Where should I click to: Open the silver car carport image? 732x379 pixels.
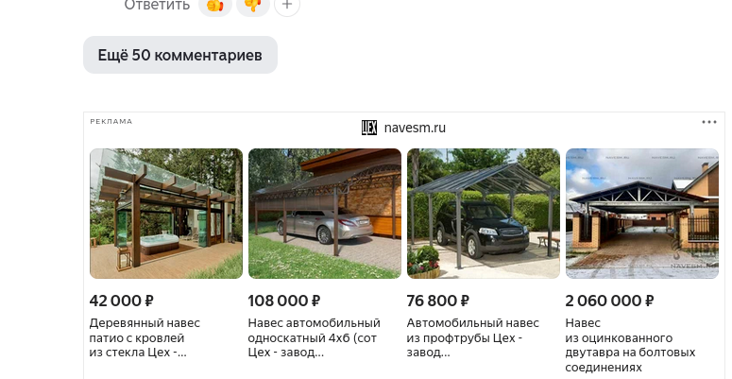pyautogui.click(x=325, y=214)
